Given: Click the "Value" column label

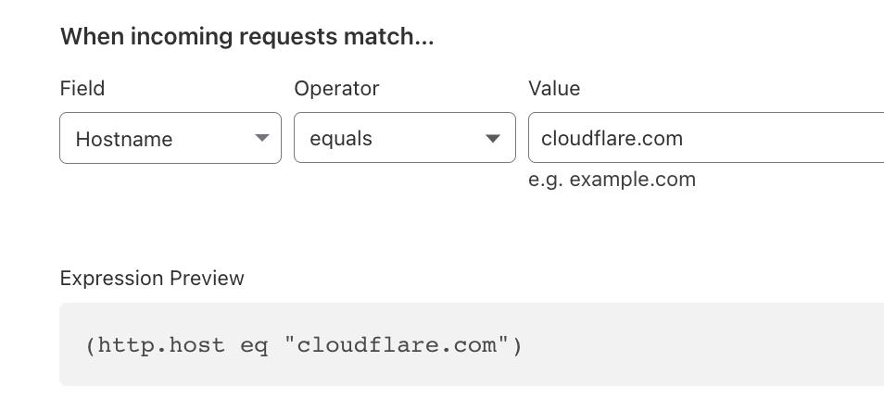Looking at the screenshot, I should pyautogui.click(x=554, y=89).
